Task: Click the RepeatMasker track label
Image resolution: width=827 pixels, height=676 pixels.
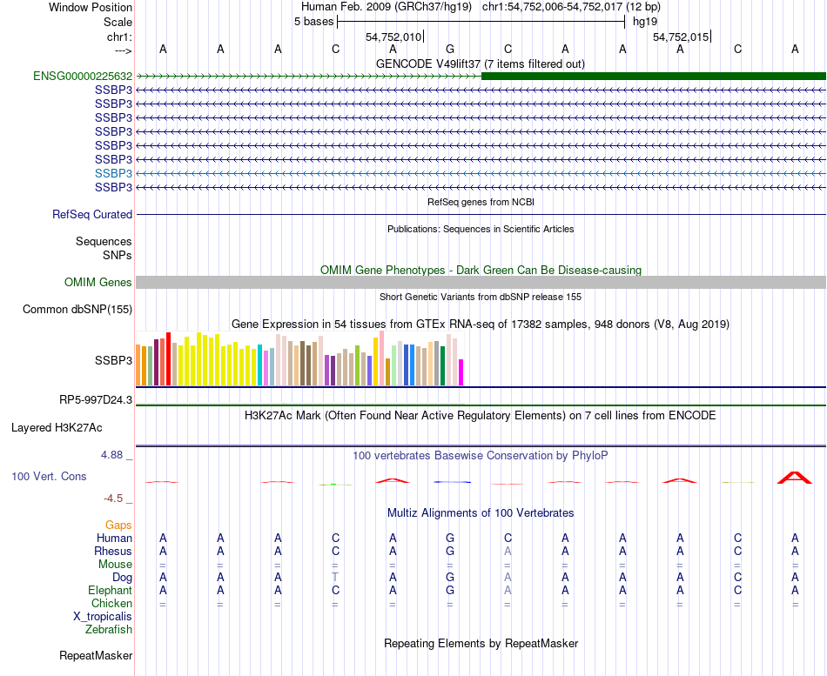Action: pyautogui.click(x=96, y=655)
